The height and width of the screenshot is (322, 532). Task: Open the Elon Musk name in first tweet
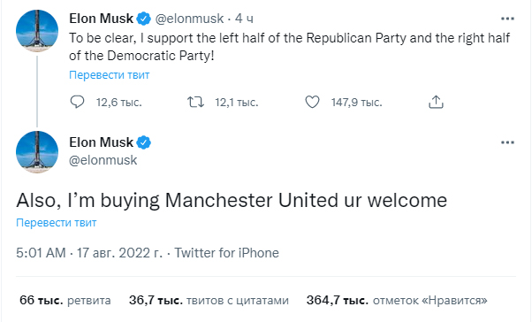tap(101, 19)
